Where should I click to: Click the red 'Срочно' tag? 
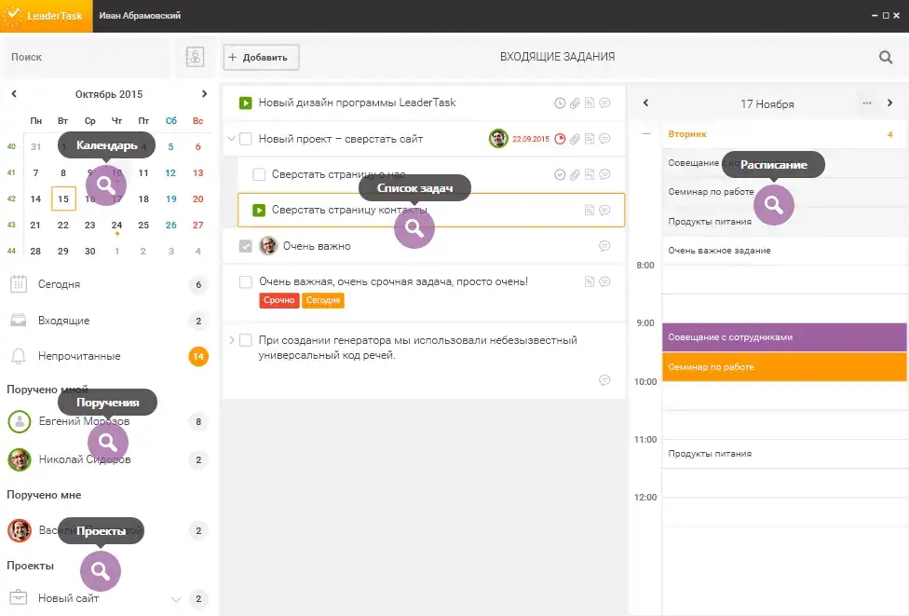[279, 301]
